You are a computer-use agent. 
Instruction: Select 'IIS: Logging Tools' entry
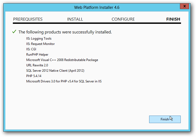39,39
